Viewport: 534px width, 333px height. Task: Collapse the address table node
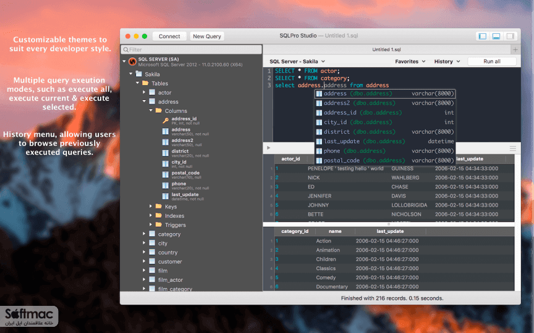coord(144,101)
